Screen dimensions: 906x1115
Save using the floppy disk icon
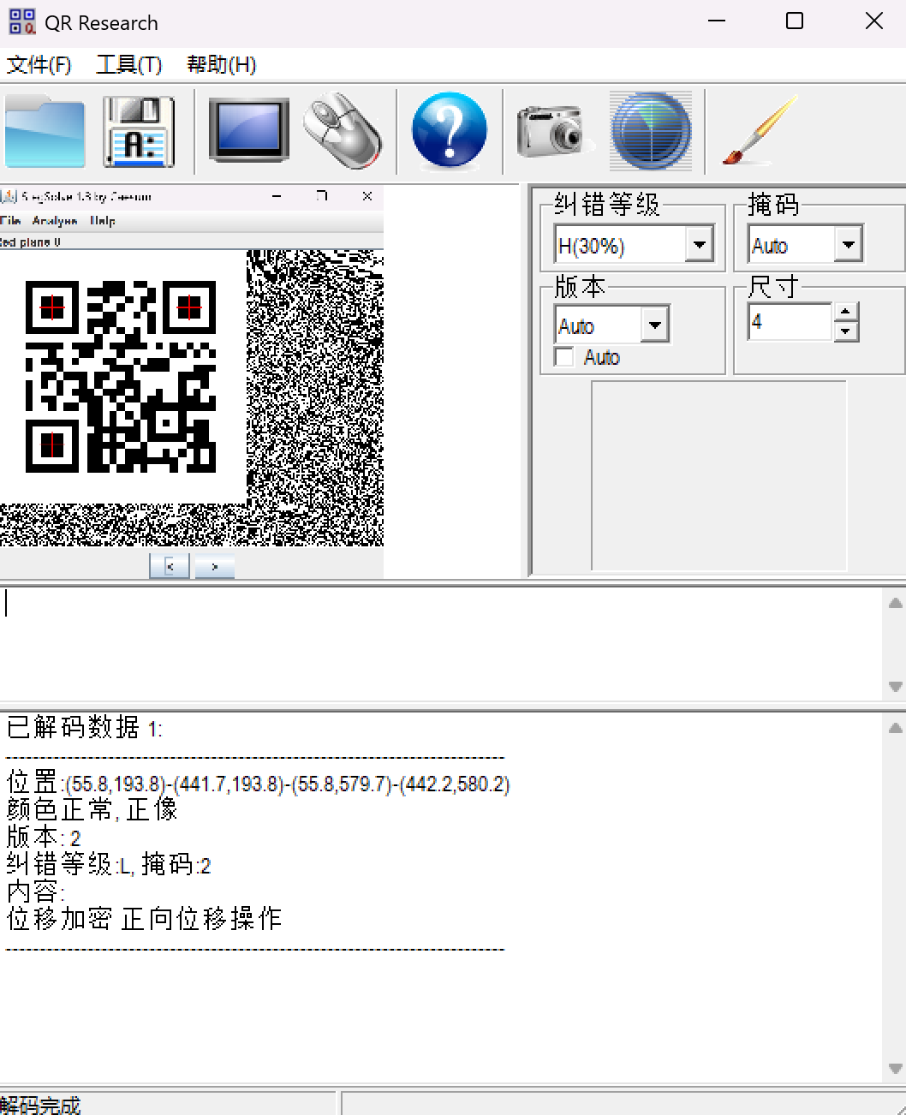tap(139, 132)
